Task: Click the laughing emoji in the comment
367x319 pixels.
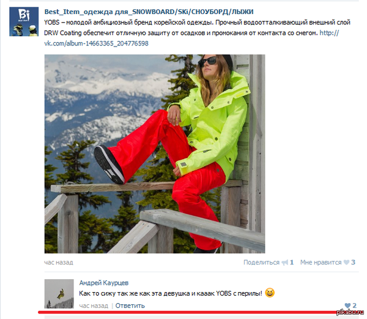Action: 270,293
